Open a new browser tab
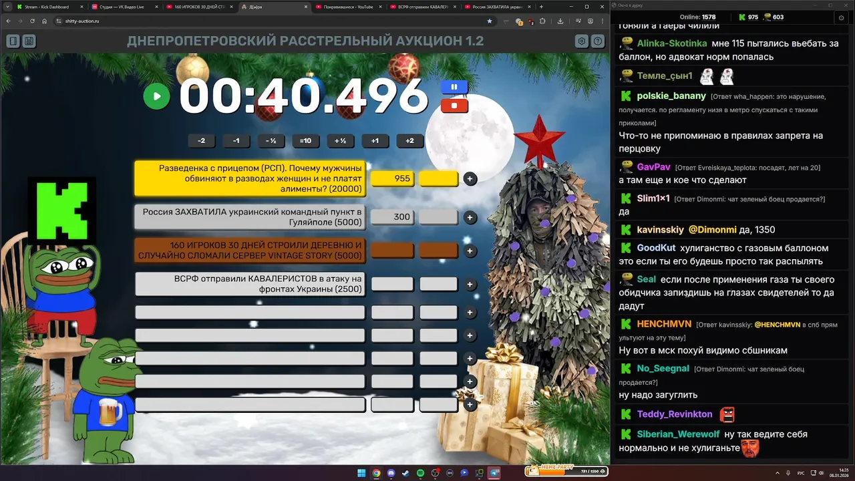Screen dimensions: 855x481 541,7
